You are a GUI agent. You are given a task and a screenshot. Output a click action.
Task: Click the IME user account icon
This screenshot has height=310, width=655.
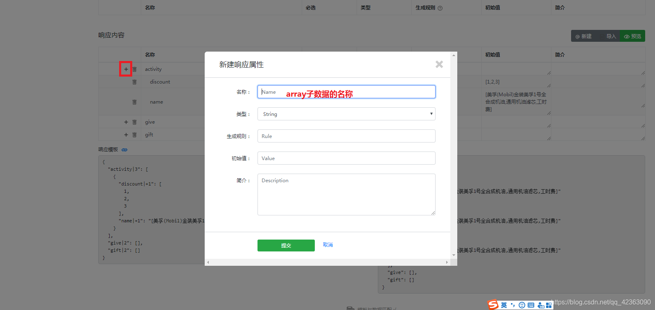point(540,305)
